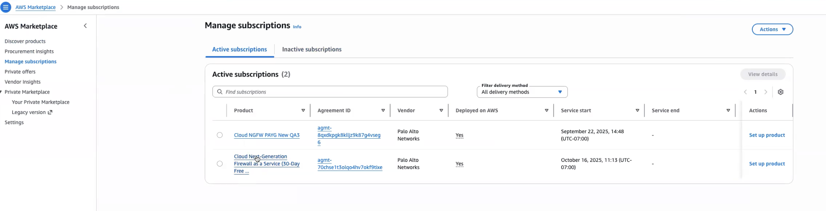Open the Actions dropdown button

(x=772, y=29)
